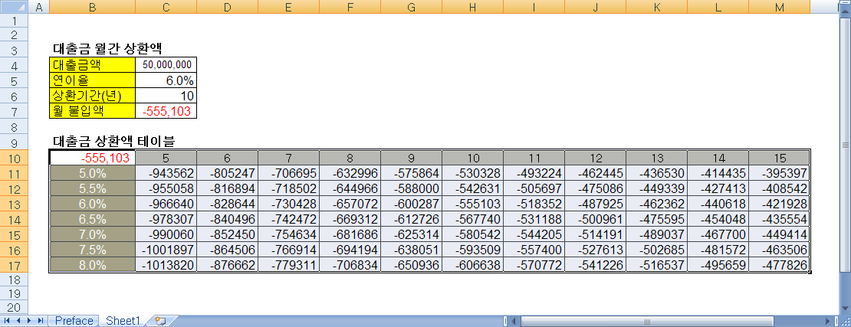Select the 6.5% row label in table
The image size is (851, 327).
92,220
